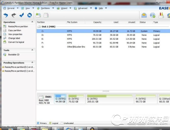Click View properties link

point(15,34)
